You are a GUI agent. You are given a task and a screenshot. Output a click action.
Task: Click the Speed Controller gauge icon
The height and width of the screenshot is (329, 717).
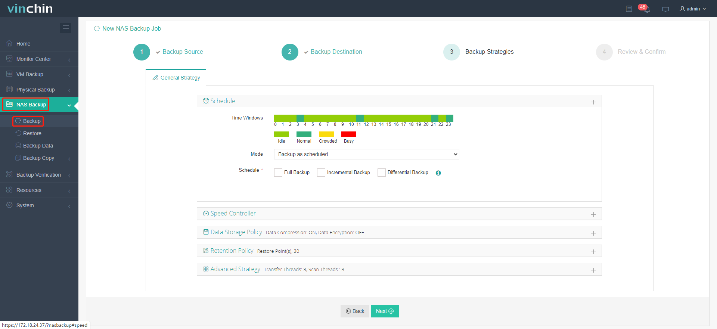[206, 213]
